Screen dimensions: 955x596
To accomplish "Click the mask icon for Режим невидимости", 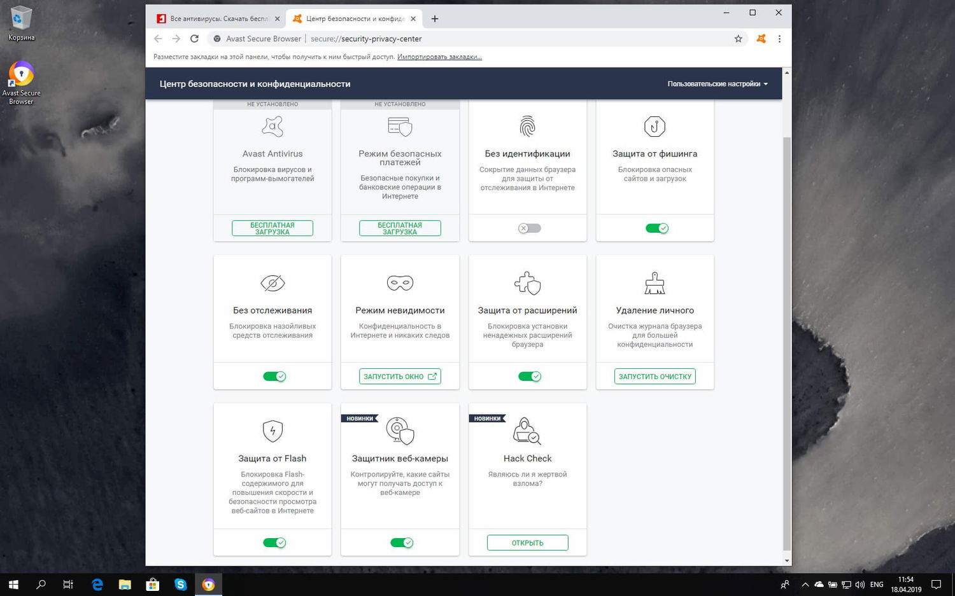I will pos(399,282).
